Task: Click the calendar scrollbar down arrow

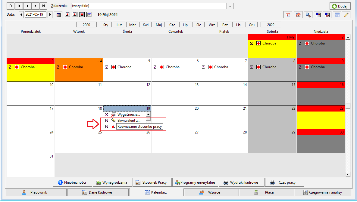Action: [348, 174]
